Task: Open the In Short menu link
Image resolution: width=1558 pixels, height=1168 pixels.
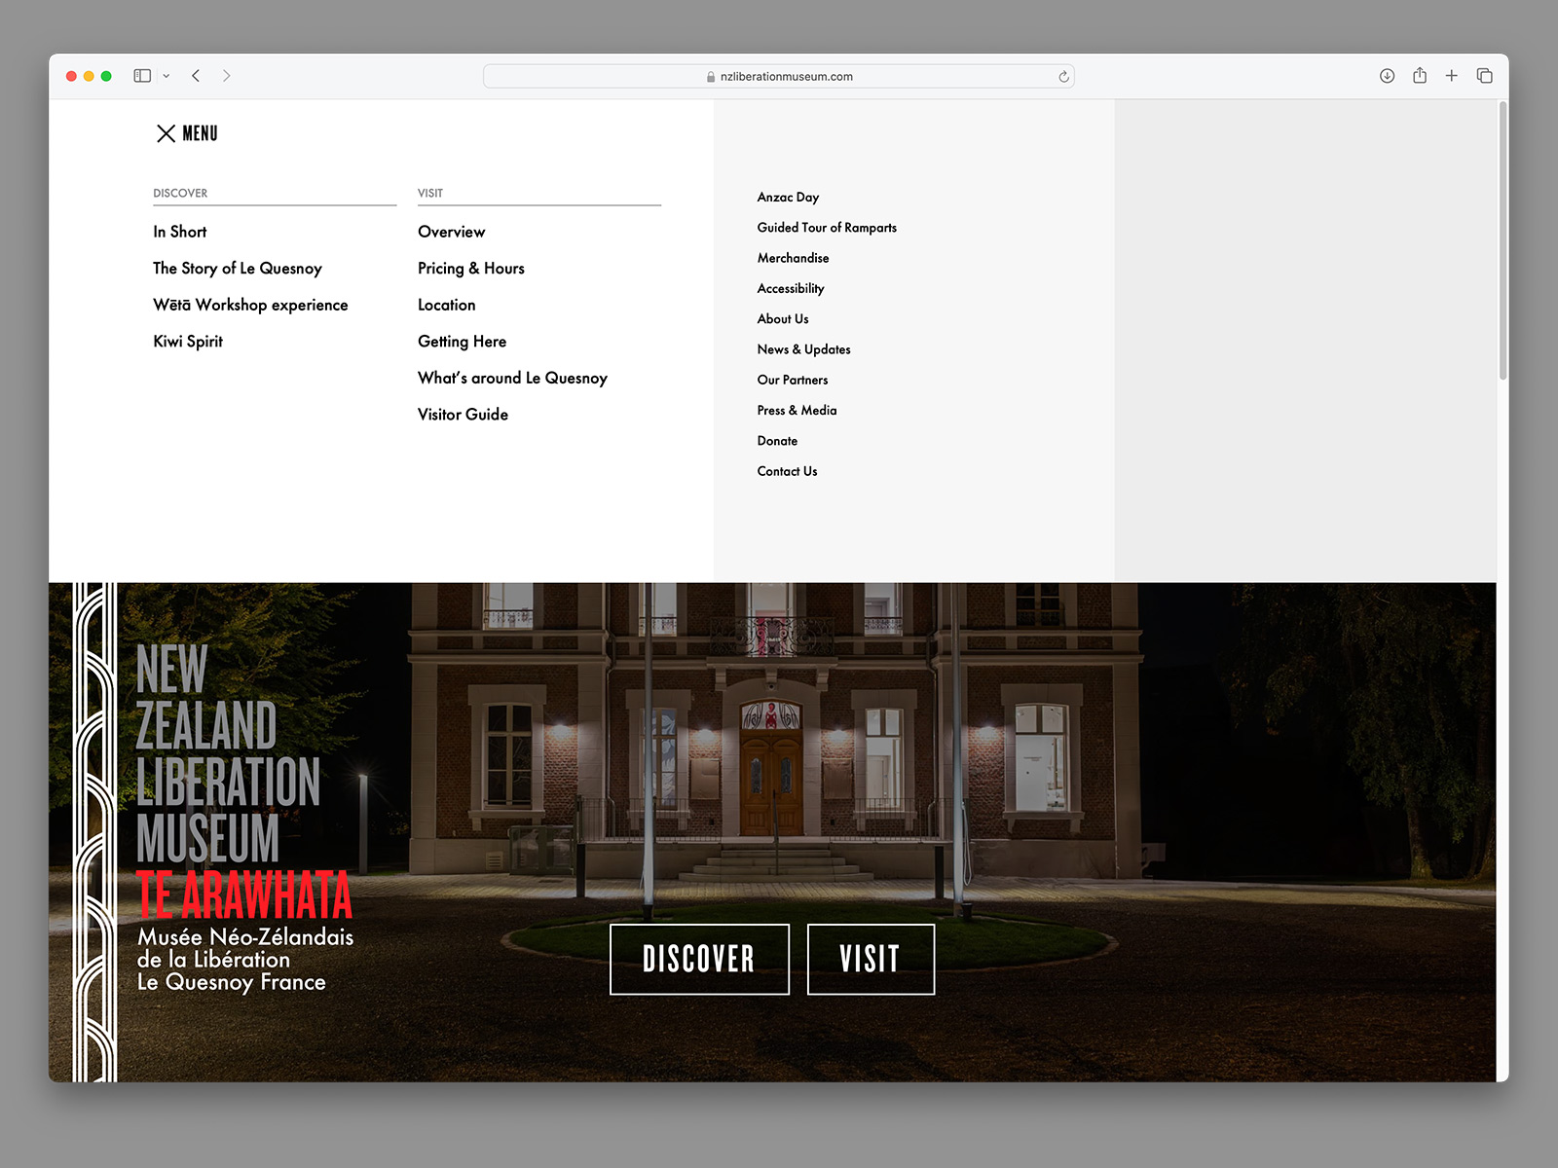Action: (180, 232)
